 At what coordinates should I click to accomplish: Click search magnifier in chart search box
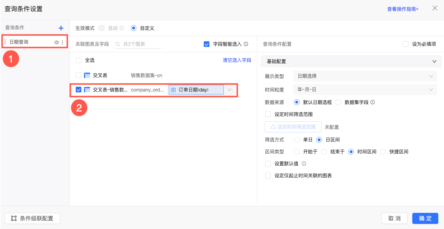pyautogui.click(x=118, y=44)
